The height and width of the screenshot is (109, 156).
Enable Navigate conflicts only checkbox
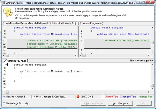pyautogui.click(x=4, y=104)
